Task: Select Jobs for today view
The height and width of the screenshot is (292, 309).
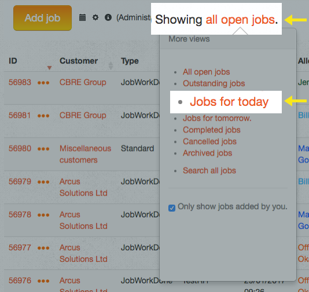Action: pyautogui.click(x=229, y=102)
